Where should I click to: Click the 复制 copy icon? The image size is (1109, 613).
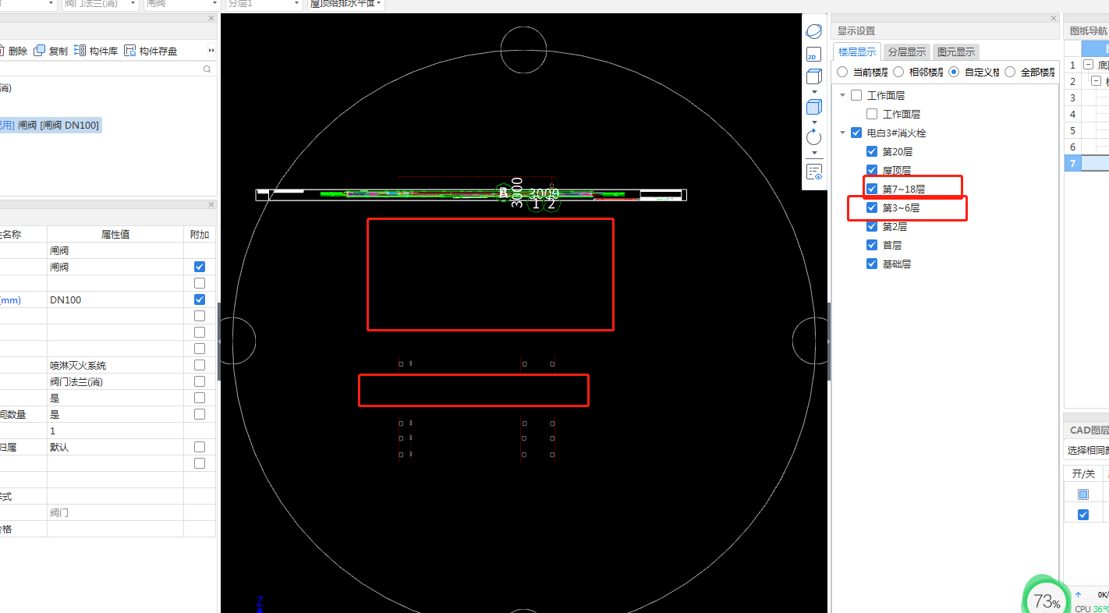tap(39, 51)
